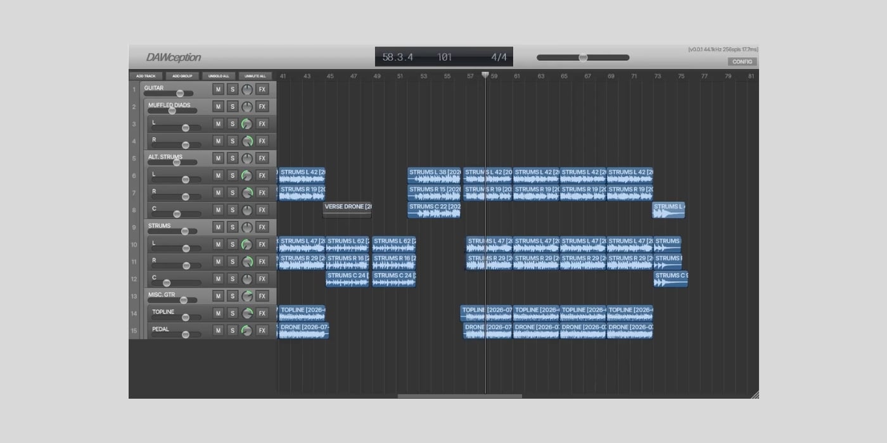Open FX on track 8
The height and width of the screenshot is (443, 887).
click(x=262, y=210)
